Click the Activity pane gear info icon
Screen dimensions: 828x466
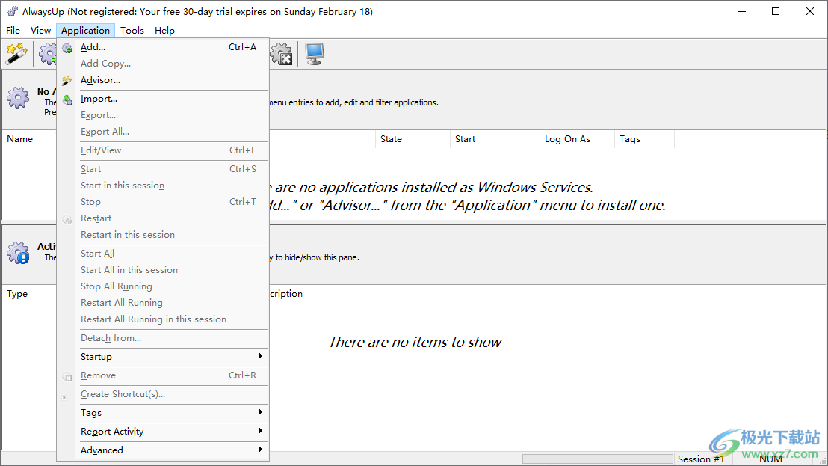point(18,253)
